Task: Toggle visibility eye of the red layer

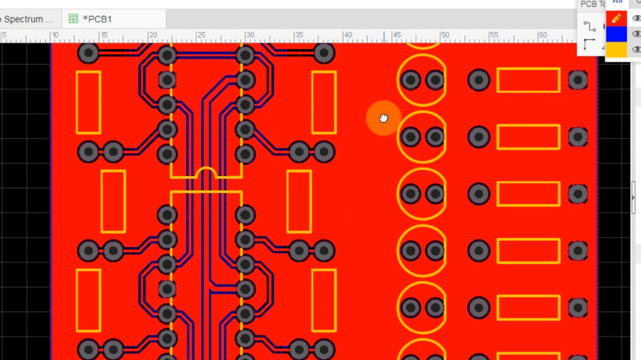Action: (636, 18)
